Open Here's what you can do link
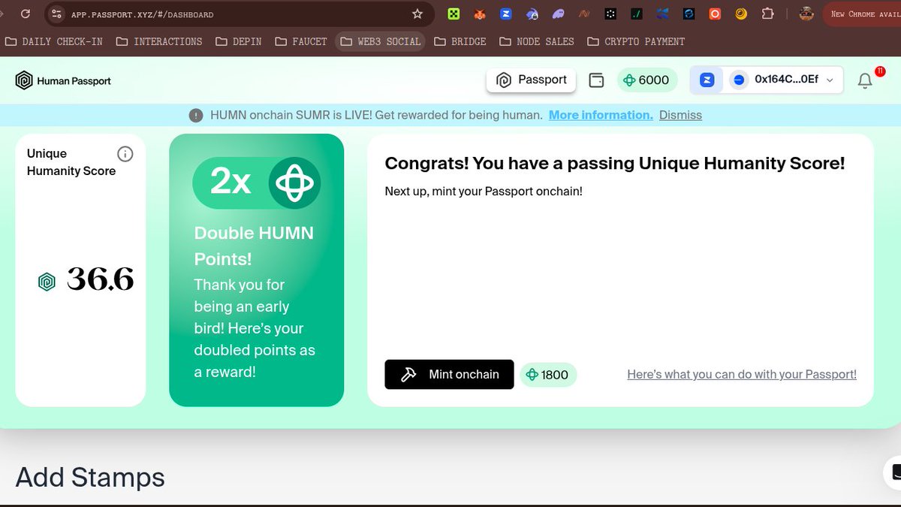 [742, 374]
